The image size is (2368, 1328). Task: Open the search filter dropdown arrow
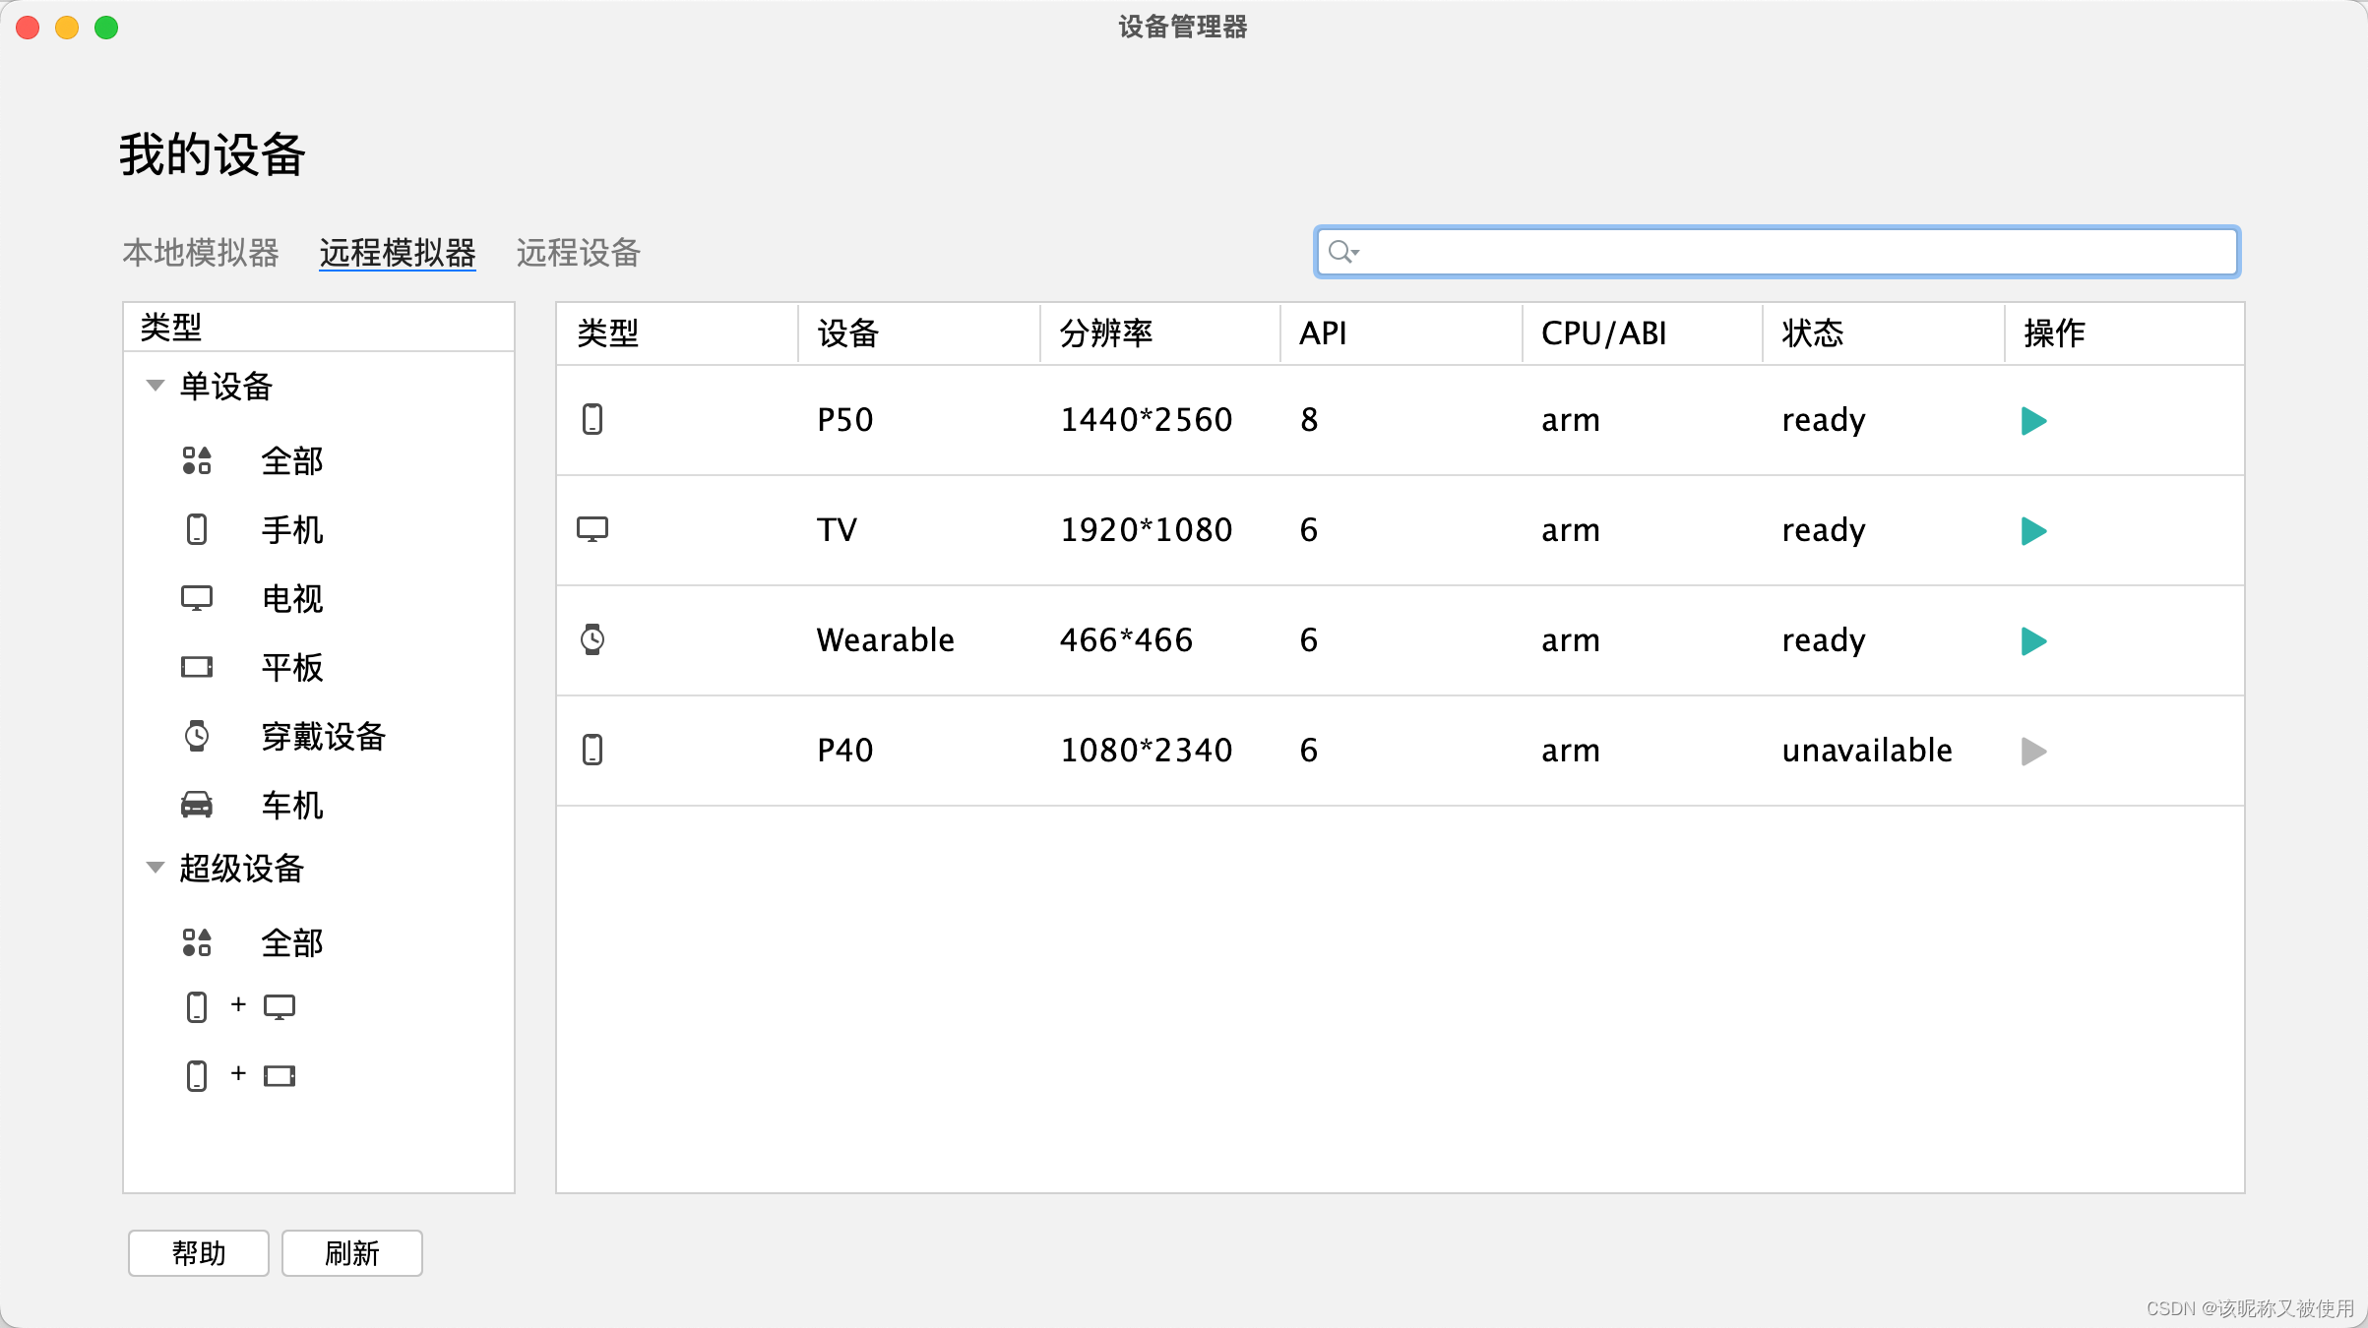[1356, 253]
